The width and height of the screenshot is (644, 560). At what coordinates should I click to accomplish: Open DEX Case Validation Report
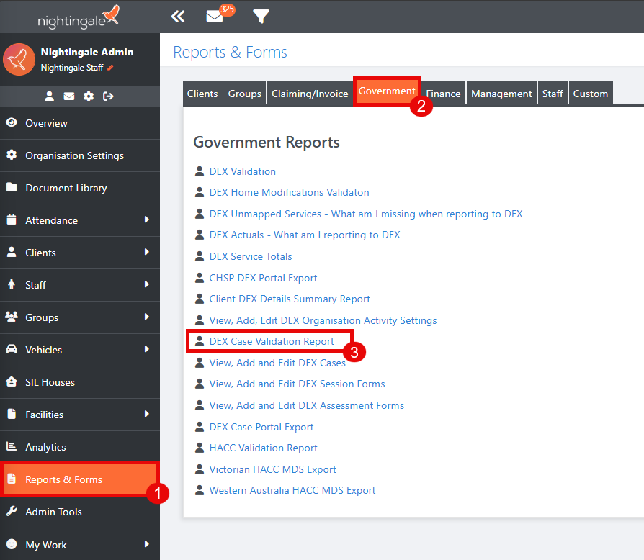pyautogui.click(x=272, y=341)
